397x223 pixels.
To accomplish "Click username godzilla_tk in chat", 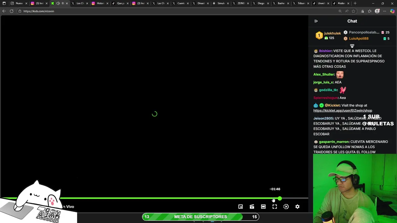I will tap(328, 90).
